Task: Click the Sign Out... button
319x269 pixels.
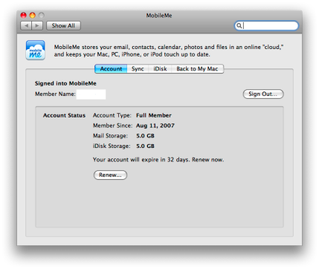Action: tap(263, 94)
